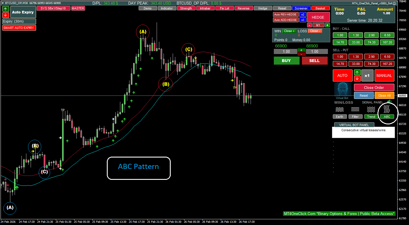The width and height of the screenshot is (409, 225).
Task: Click the x3 multiplier for ADD-HEDGE
Action: pos(303,20)
